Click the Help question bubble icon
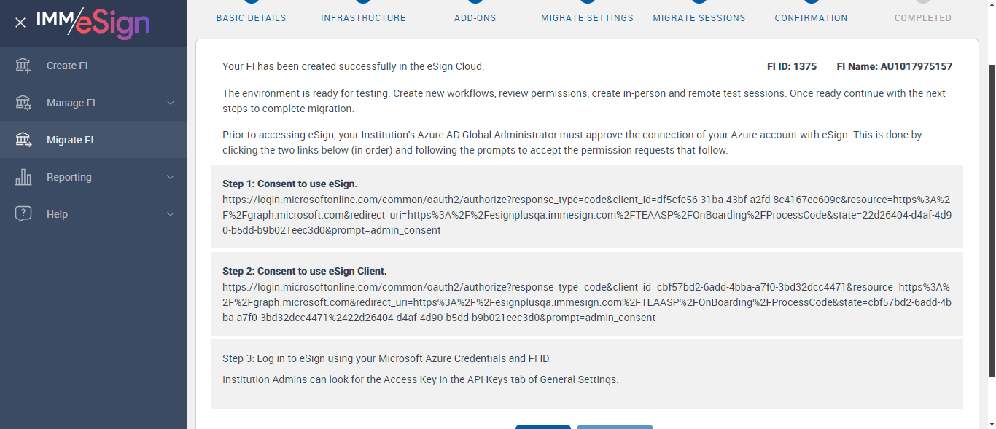The width and height of the screenshot is (996, 429). (x=23, y=214)
